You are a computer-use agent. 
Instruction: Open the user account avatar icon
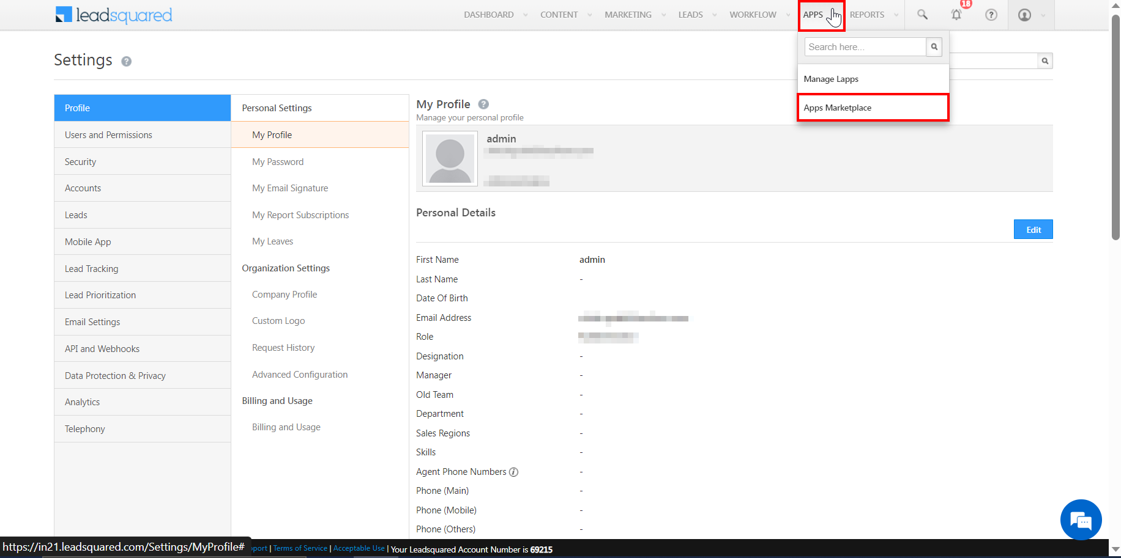pos(1024,15)
